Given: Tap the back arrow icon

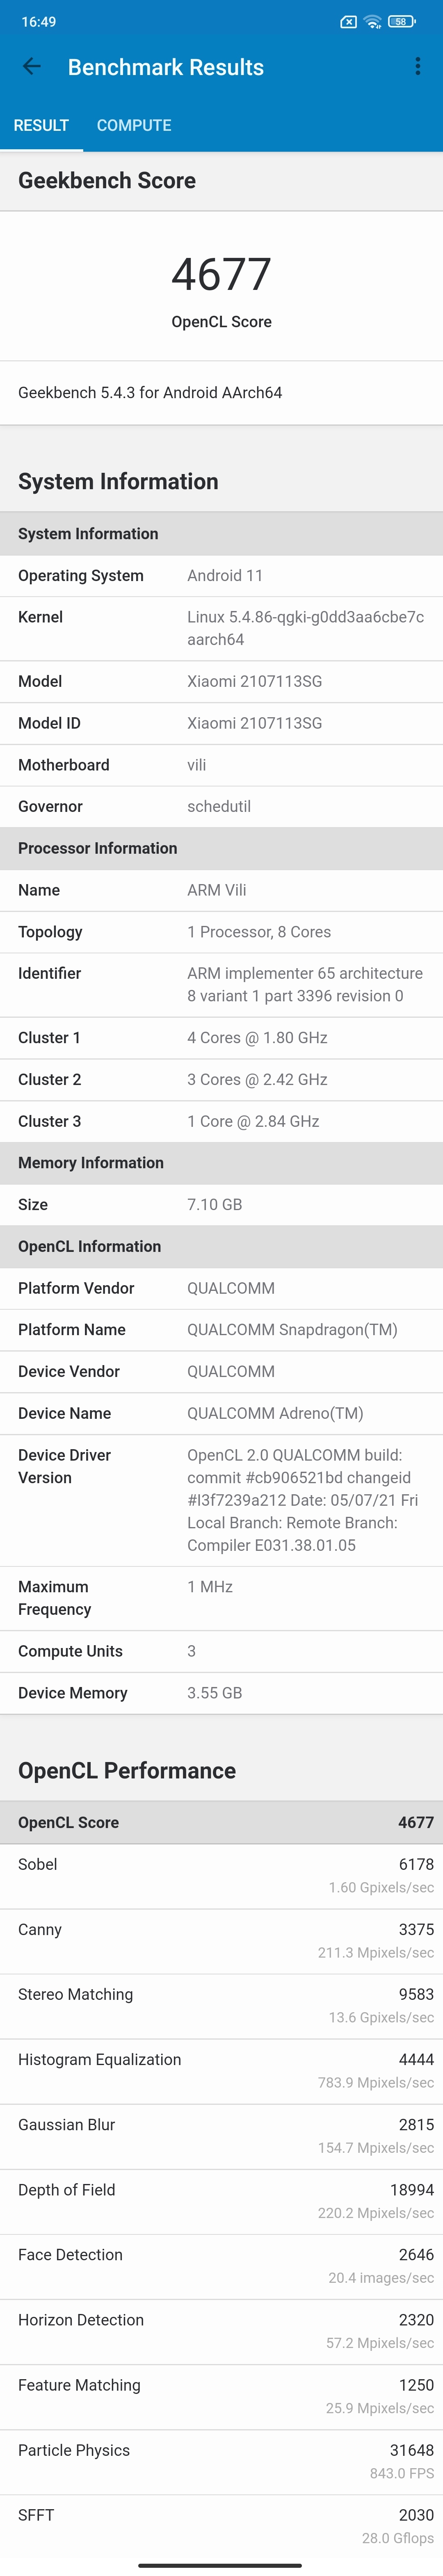Looking at the screenshot, I should (32, 67).
